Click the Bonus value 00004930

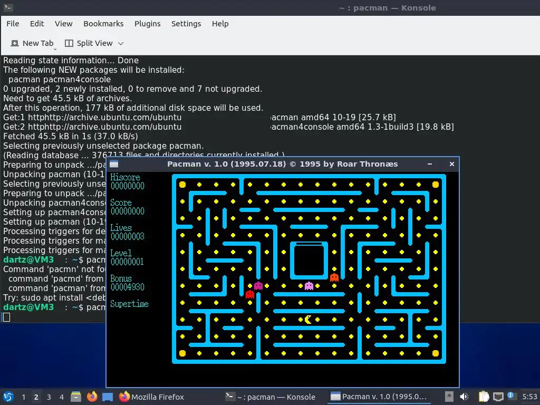pyautogui.click(x=128, y=287)
